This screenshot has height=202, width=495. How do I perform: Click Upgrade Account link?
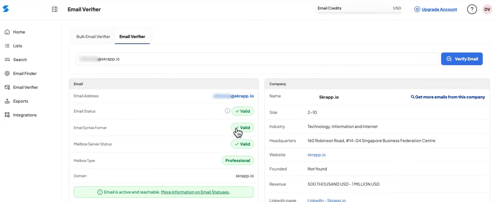tap(439, 9)
